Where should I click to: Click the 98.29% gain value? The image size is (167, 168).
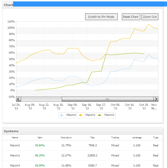[40, 156]
